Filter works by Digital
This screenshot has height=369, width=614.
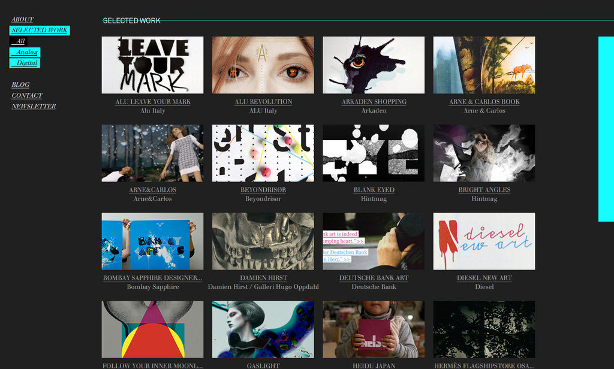point(25,63)
